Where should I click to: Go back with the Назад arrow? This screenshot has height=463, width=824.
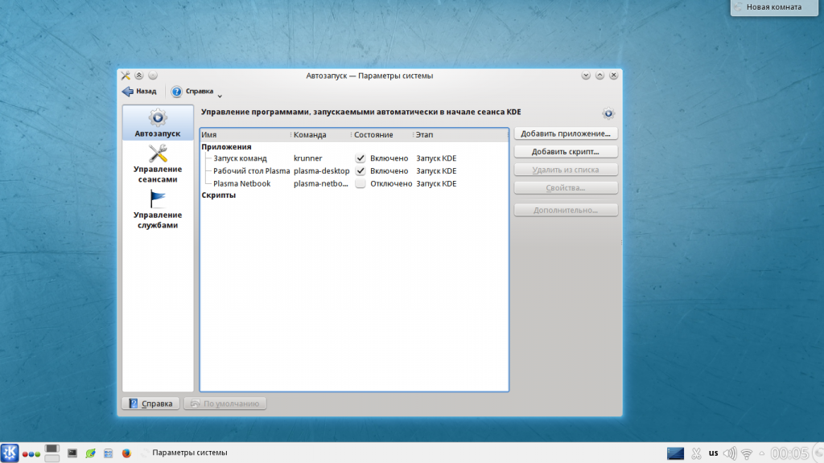[139, 92]
